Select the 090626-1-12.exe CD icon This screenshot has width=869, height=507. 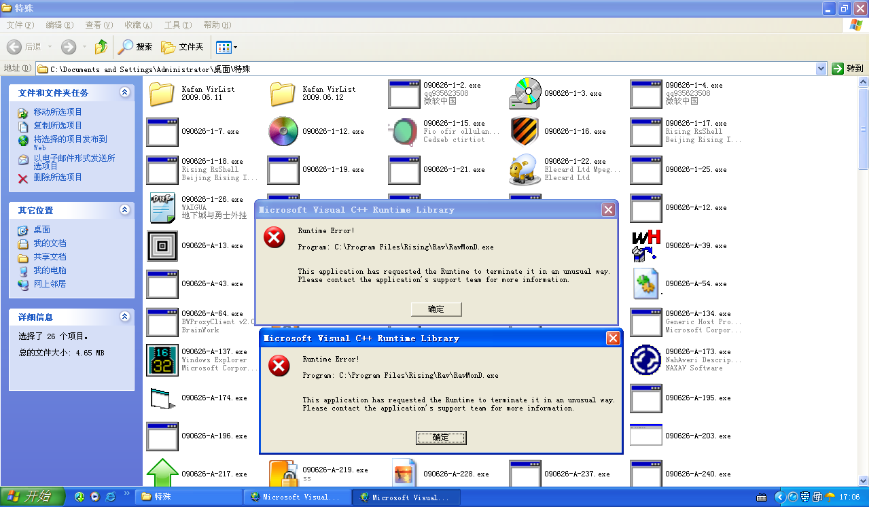coord(283,132)
